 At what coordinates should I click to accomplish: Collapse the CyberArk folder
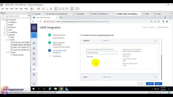coord(4,35)
